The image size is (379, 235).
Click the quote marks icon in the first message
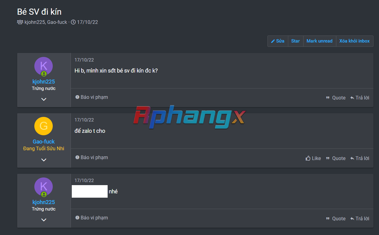point(328,98)
